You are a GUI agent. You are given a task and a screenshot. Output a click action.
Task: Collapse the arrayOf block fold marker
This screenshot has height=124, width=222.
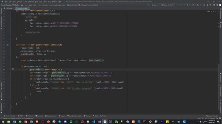[x=10, y=20]
